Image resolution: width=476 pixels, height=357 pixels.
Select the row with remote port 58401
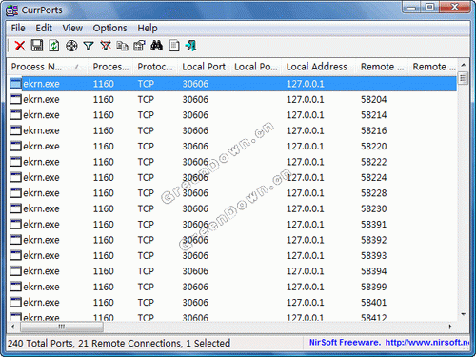[x=232, y=302]
